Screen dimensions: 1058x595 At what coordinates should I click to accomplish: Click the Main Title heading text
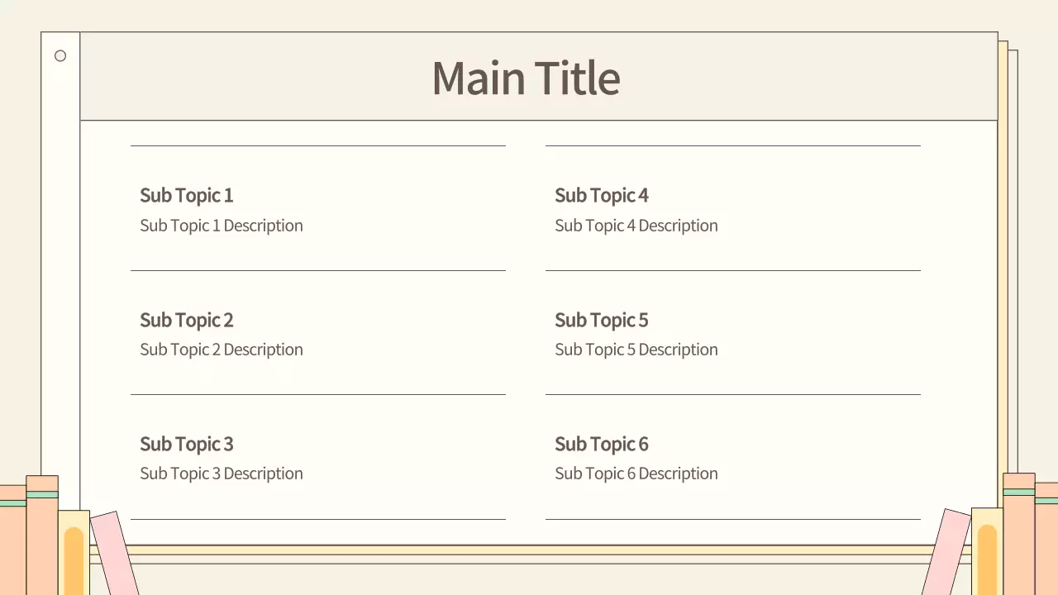click(x=526, y=79)
